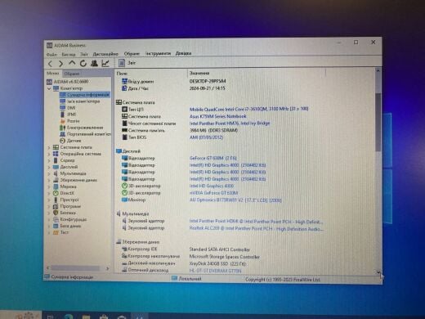
Task: Open the Довідка menu
Action: [183, 53]
